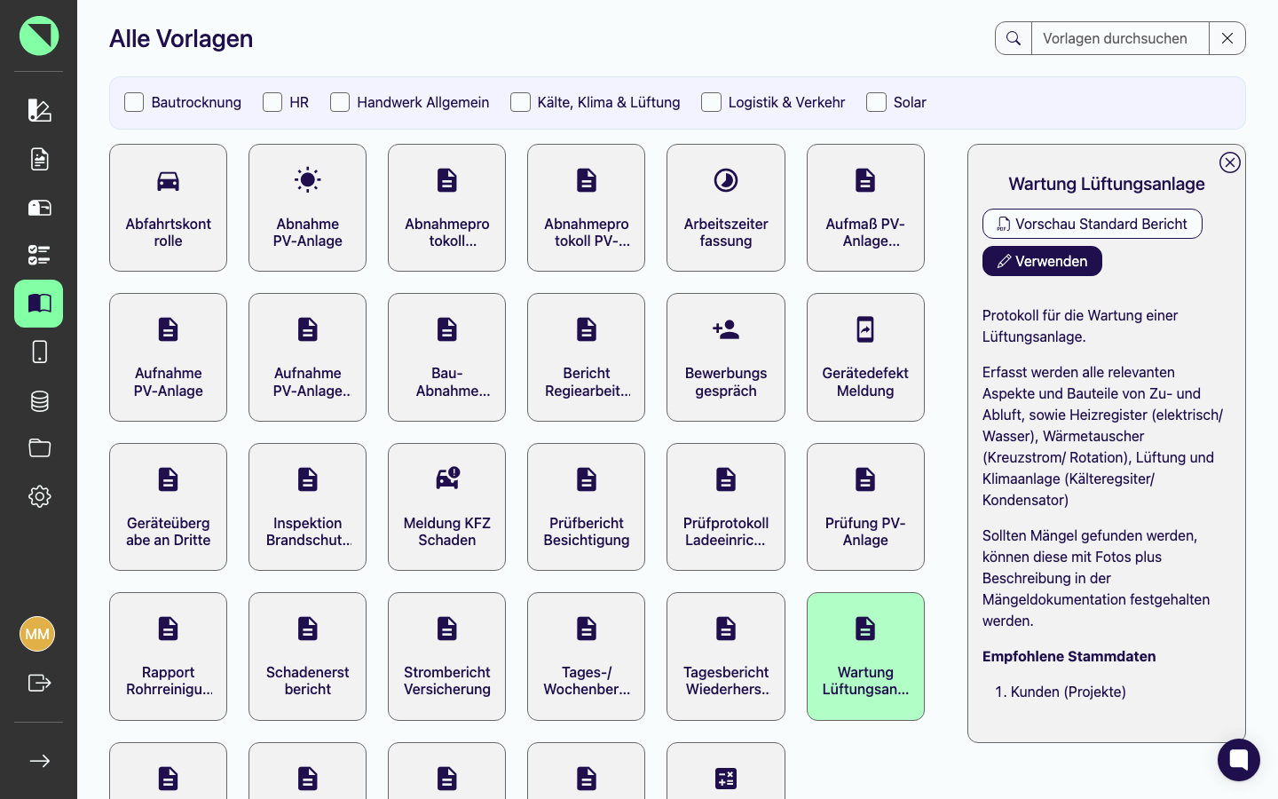Screen dimensions: 1278x799
Task: Click Vorschau Standard Bericht button
Action: click(1092, 224)
